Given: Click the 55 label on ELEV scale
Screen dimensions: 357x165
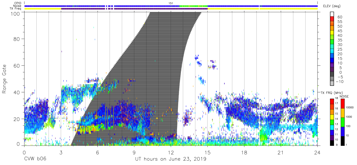Looking at the screenshot, I should pyautogui.click(x=340, y=22).
